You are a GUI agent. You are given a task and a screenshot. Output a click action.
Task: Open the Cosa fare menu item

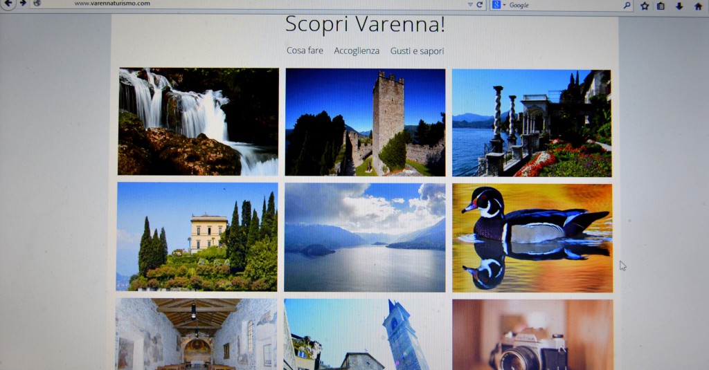[305, 50]
